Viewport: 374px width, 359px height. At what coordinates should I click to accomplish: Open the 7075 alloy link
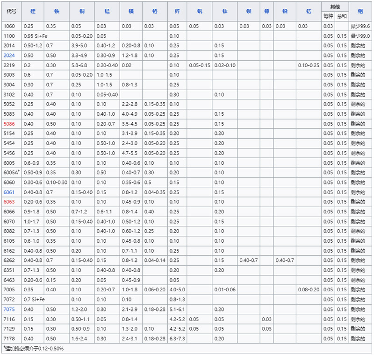pyautogui.click(x=9, y=310)
